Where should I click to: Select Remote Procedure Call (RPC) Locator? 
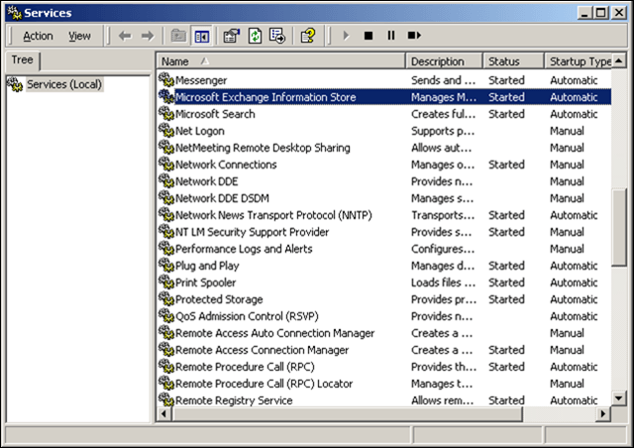(384, 384)
